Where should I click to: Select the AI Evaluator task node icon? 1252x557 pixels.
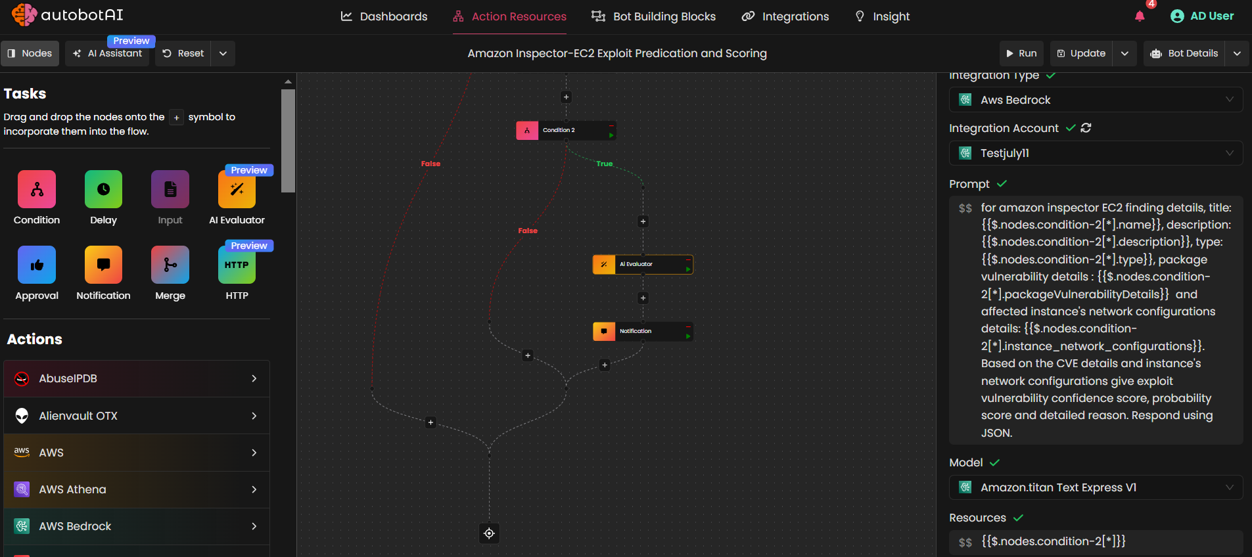pos(237,189)
